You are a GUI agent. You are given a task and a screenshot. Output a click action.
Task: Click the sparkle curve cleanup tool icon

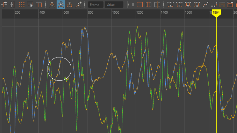[x=78, y=5]
